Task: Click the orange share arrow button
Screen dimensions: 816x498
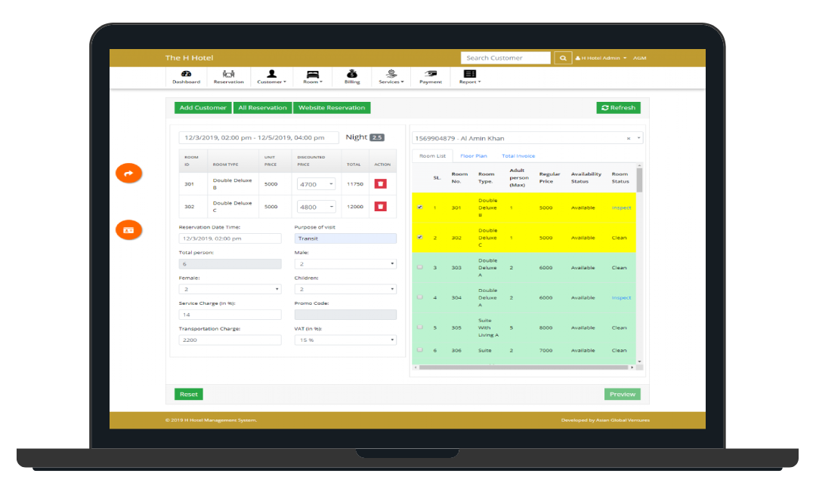Action: tap(128, 173)
